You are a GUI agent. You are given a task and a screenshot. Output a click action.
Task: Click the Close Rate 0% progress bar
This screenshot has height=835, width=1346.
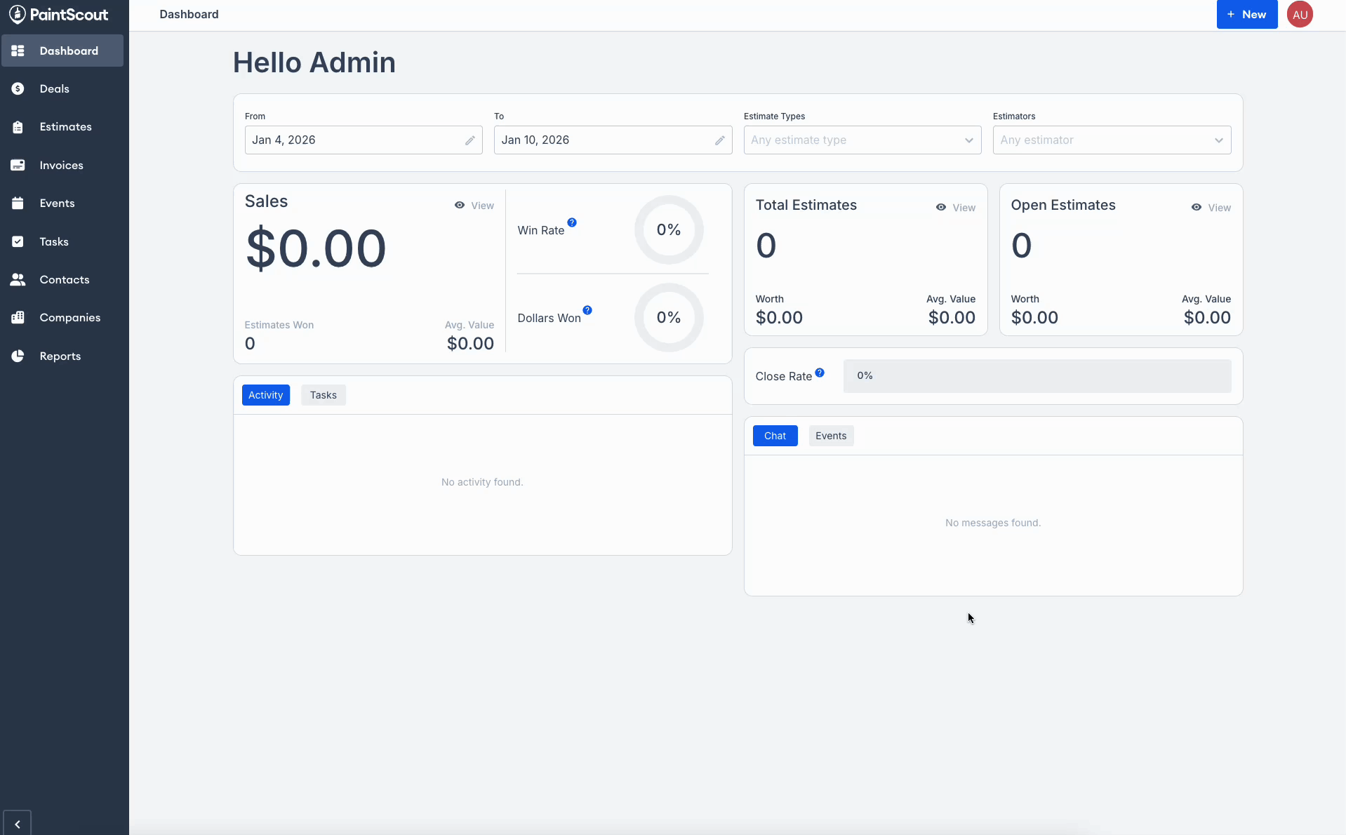[1037, 376]
